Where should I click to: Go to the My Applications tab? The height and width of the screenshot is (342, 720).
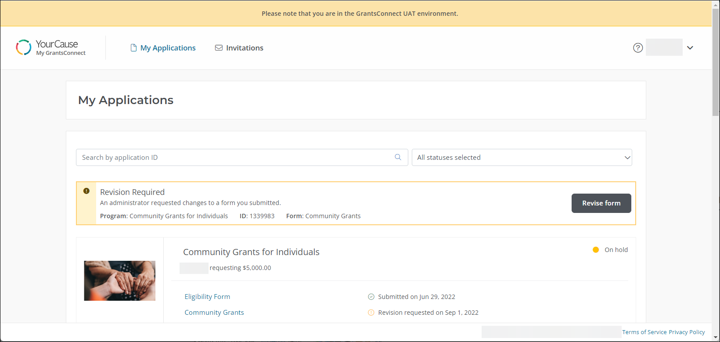point(168,48)
